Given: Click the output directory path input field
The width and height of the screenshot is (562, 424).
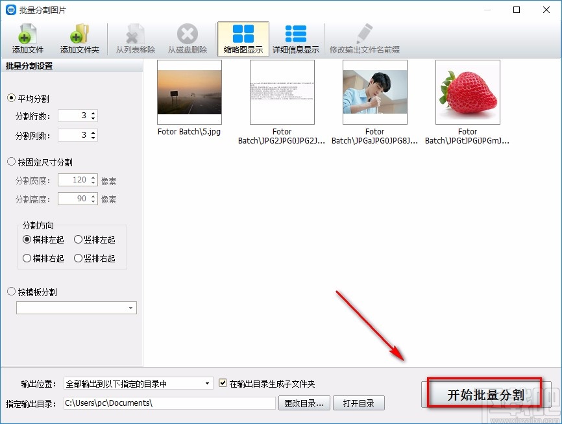Looking at the screenshot, I should 169,403.
